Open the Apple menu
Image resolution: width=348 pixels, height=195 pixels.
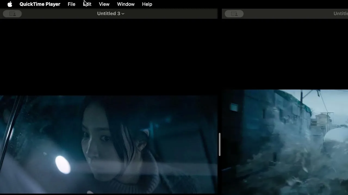[10, 4]
